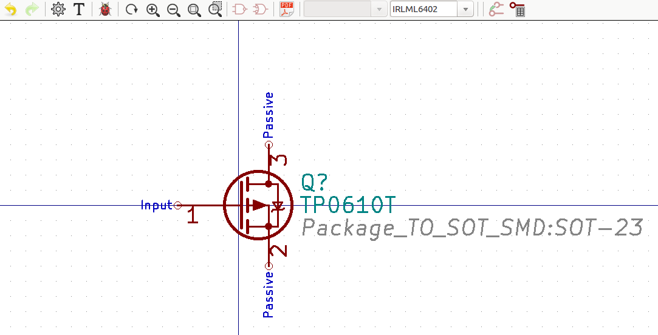658x335 pixels.
Task: Click the Redo arrow icon
Action: coord(32,9)
